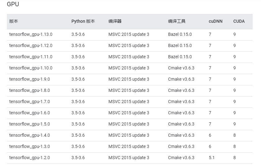Click Python 3.5-3.6 in the 1.13.0 row
Image resolution: width=261 pixels, height=166 pixels.
coord(78,34)
